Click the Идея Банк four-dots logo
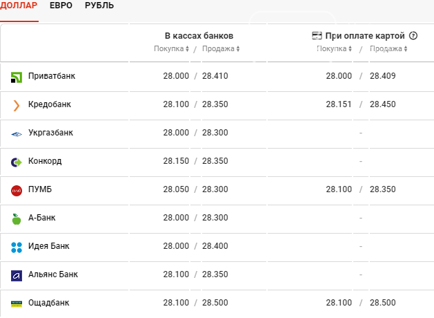The image size is (434, 318). [x=17, y=247]
